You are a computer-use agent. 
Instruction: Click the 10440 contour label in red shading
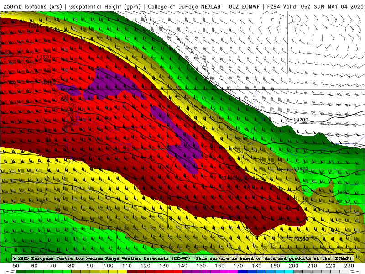click(x=228, y=178)
